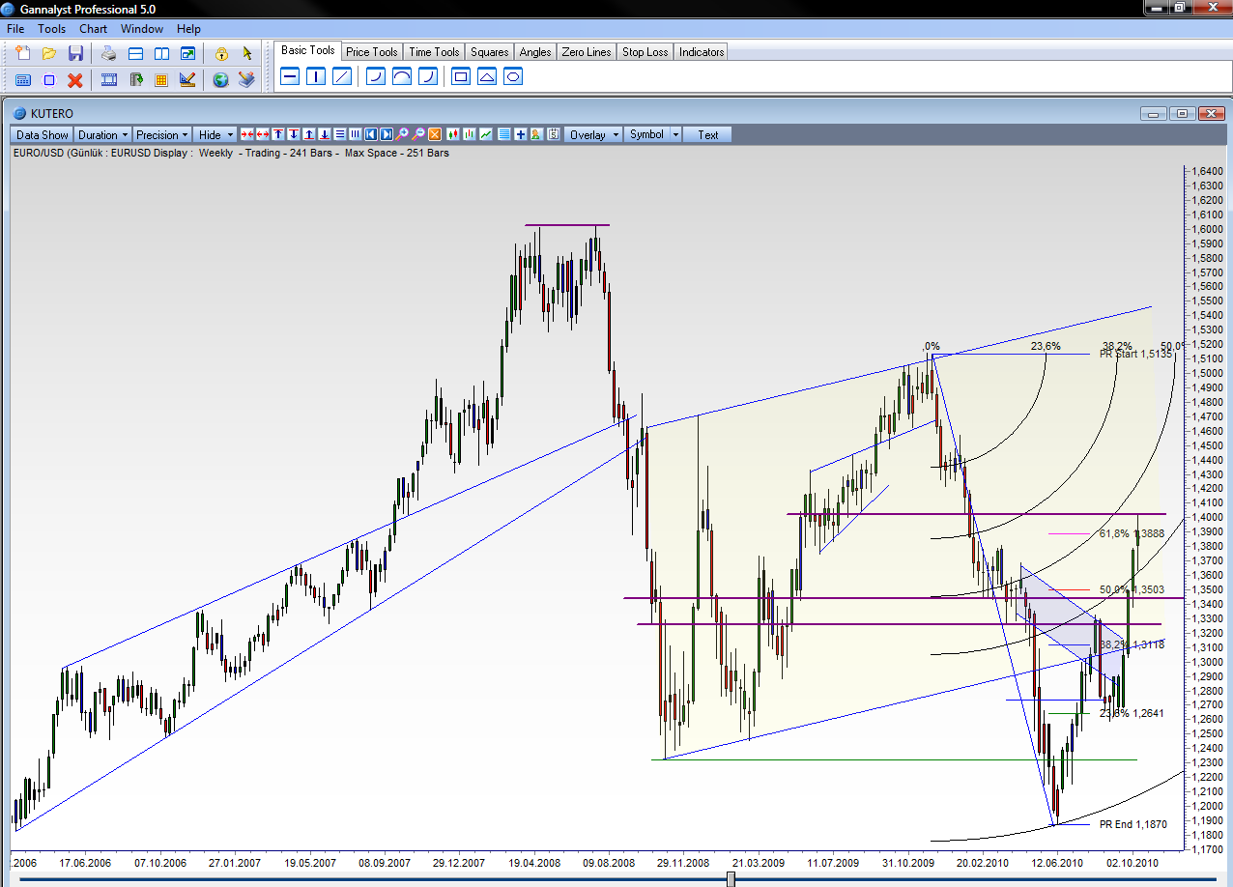
Task: Click the zoom in magnifier icon
Action: coord(402,135)
